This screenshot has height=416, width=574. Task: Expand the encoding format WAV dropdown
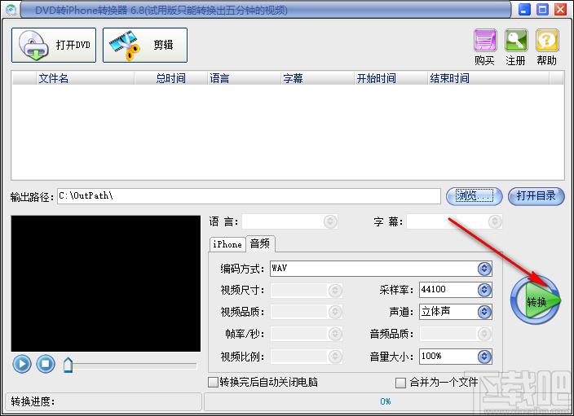click(484, 269)
